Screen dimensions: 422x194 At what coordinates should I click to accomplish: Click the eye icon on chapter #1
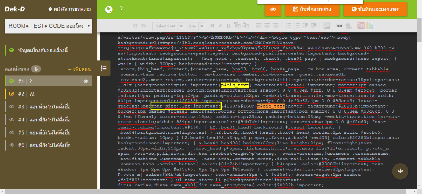[x=86, y=81]
